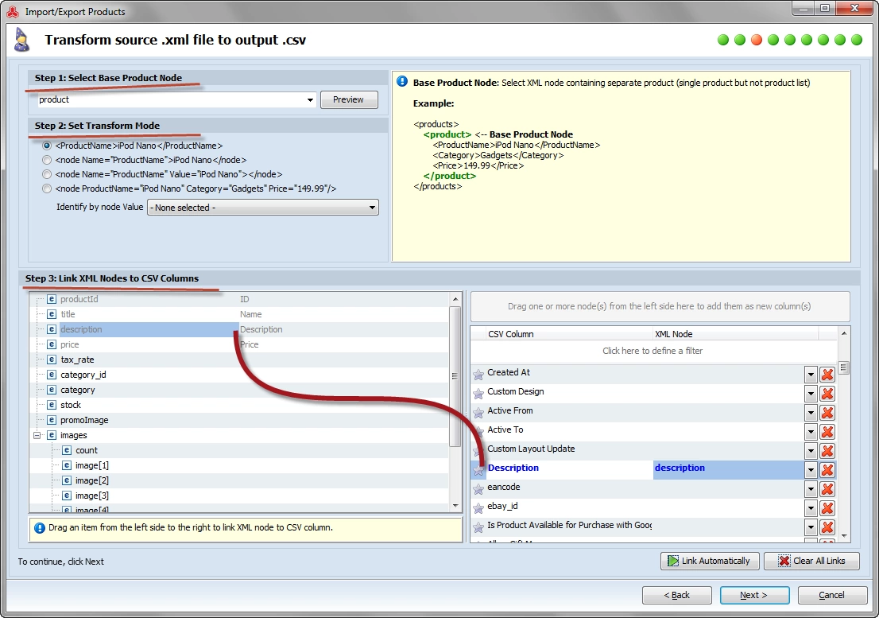
Task: Click the red wizard progress dot in the header
Action: 757,40
